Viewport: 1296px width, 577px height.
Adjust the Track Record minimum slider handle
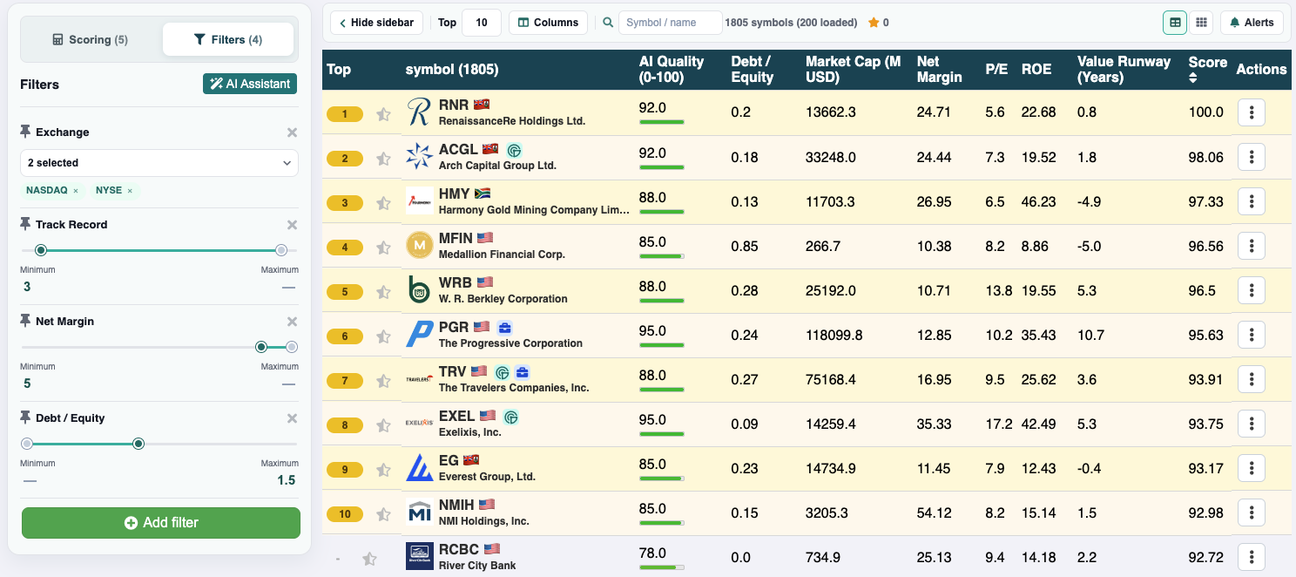pyautogui.click(x=40, y=250)
